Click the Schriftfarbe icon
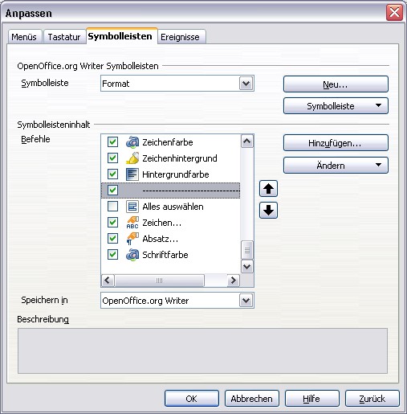This screenshot has width=407, height=414. [x=132, y=255]
